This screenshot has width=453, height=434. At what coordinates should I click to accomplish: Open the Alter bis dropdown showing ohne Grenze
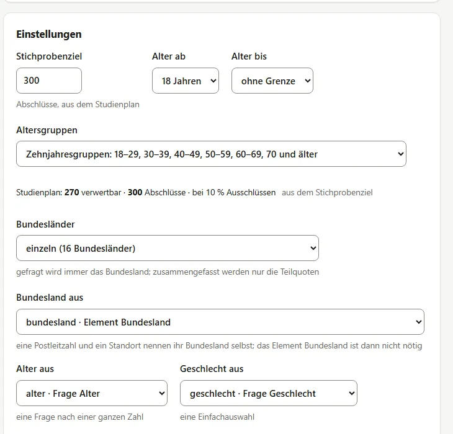272,81
